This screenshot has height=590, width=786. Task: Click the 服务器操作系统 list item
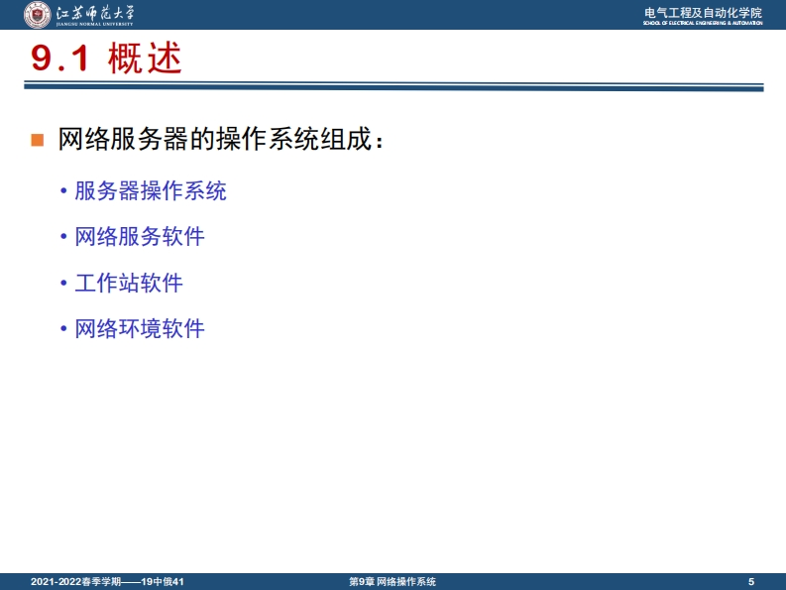151,191
